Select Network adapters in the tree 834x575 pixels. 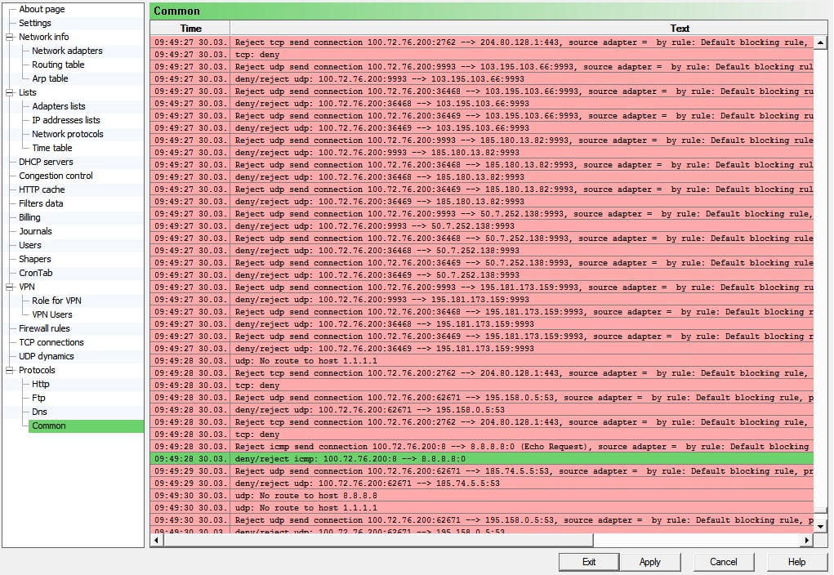point(67,51)
